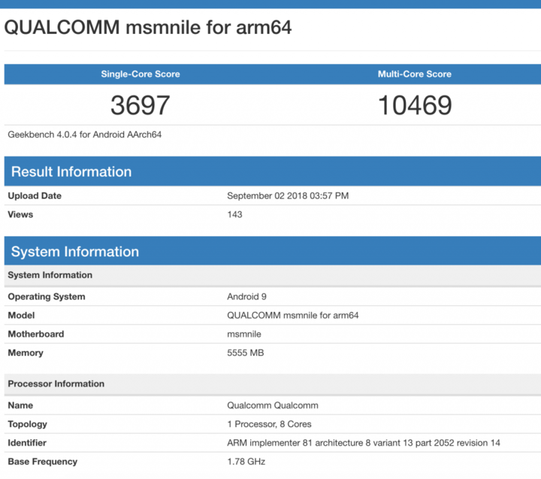The height and width of the screenshot is (479, 541).
Task: Click the page title 'QUALCOMM msmnile for arm64'
Action: point(148,27)
